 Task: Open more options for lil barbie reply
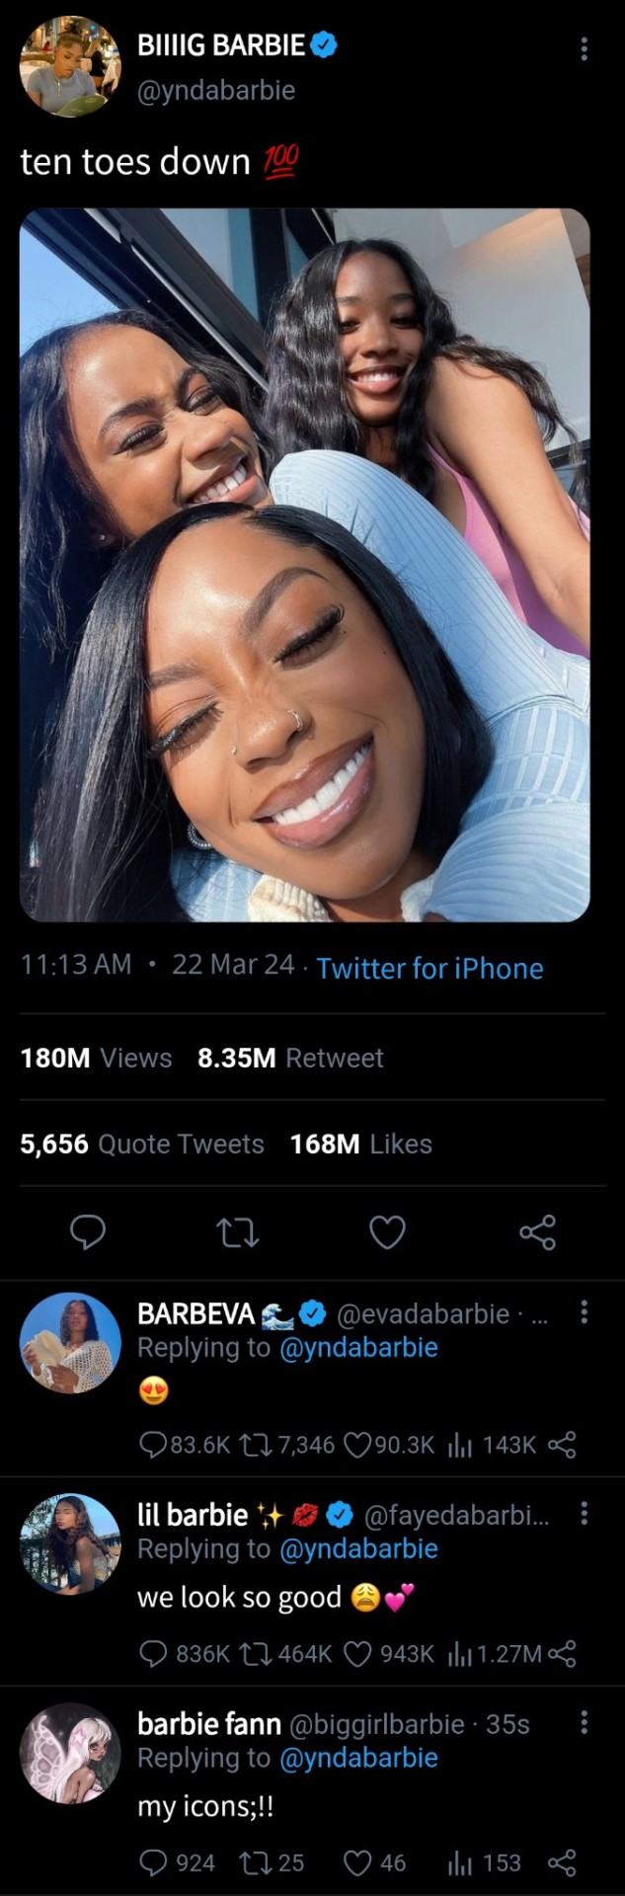point(584,1512)
